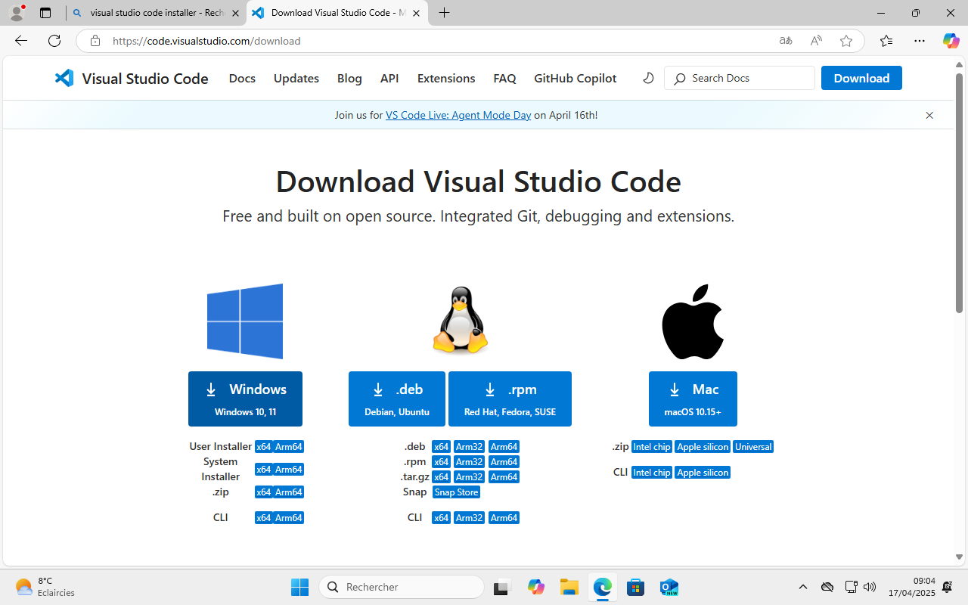Click the browser address bar URL

coord(206,41)
